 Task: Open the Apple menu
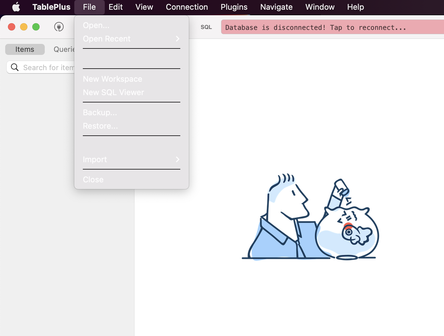pyautogui.click(x=16, y=7)
